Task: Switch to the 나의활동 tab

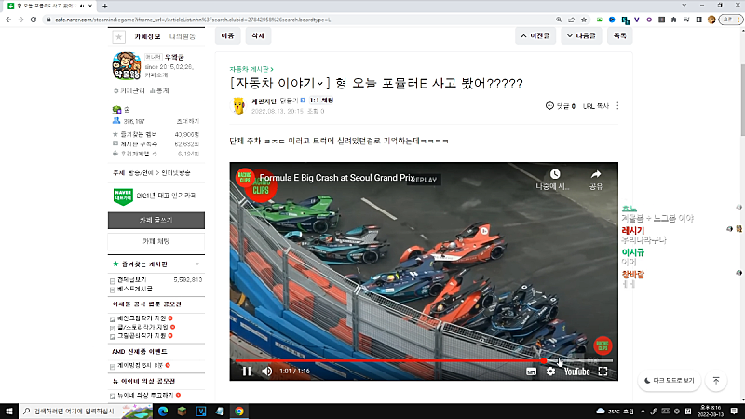Action: click(183, 36)
